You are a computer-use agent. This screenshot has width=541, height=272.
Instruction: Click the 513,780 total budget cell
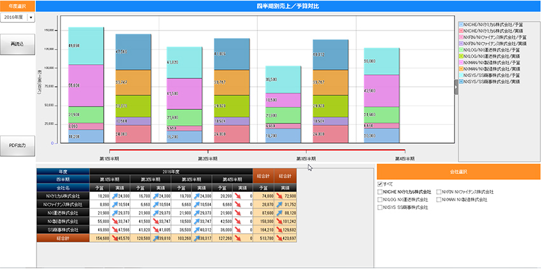coord(263,238)
